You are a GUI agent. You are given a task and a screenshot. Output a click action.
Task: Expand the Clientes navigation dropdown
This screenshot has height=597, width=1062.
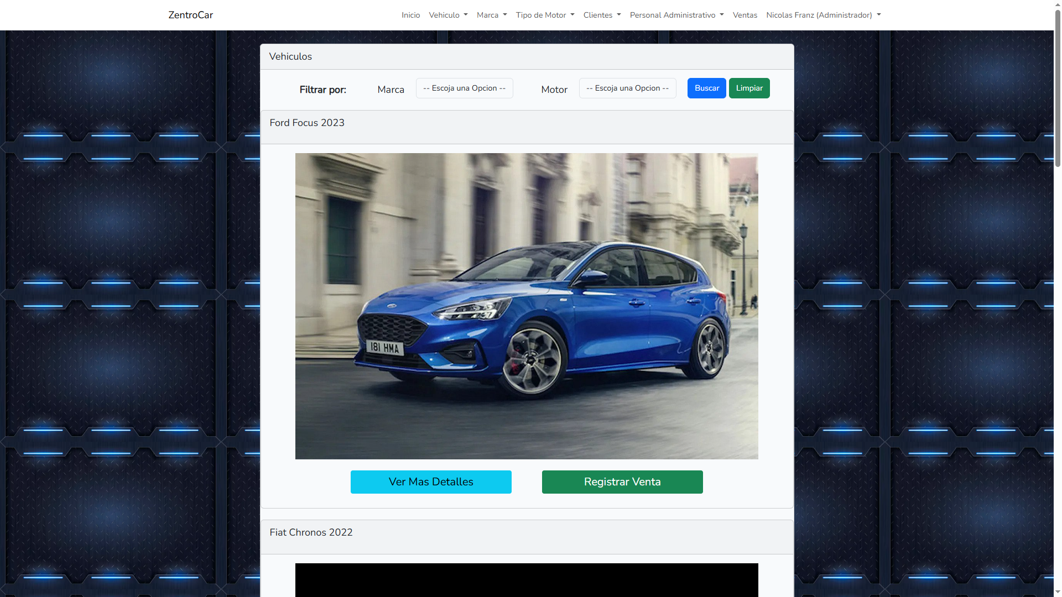point(602,15)
